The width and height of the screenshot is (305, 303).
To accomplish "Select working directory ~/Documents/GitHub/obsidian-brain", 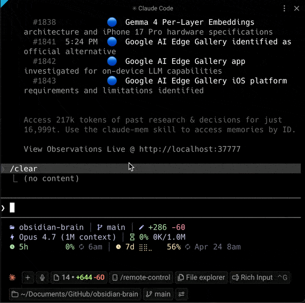I will click(75, 294).
